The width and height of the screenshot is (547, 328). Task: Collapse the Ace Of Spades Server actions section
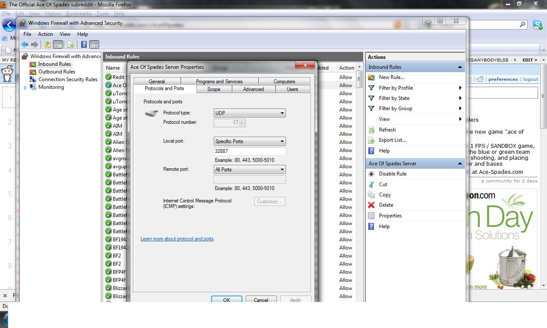point(460,164)
